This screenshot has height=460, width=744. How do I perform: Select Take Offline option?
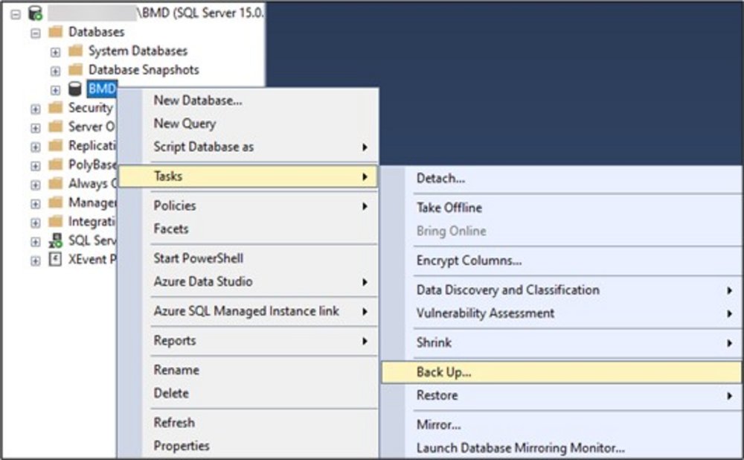(449, 208)
